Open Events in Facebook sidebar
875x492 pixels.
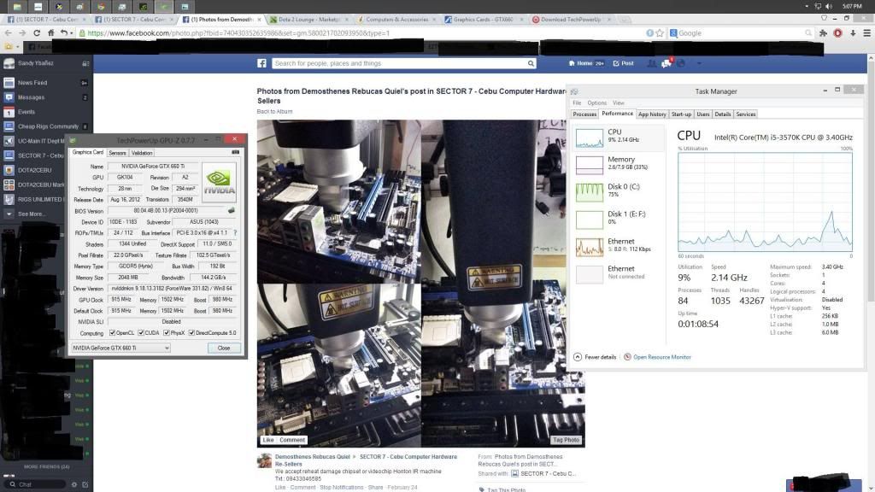point(26,112)
